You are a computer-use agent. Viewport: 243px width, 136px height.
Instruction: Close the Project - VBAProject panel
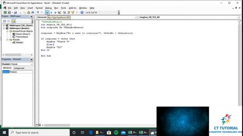(32, 17)
